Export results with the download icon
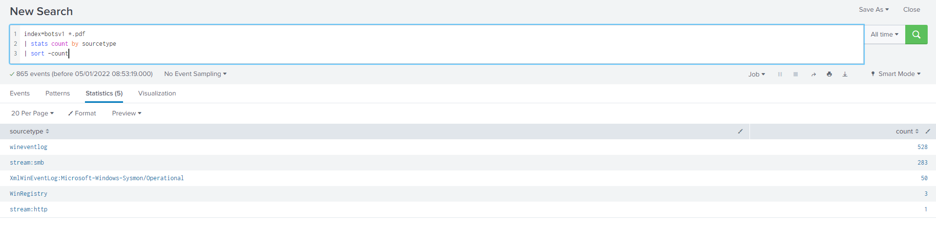This screenshot has width=936, height=225. coord(845,74)
